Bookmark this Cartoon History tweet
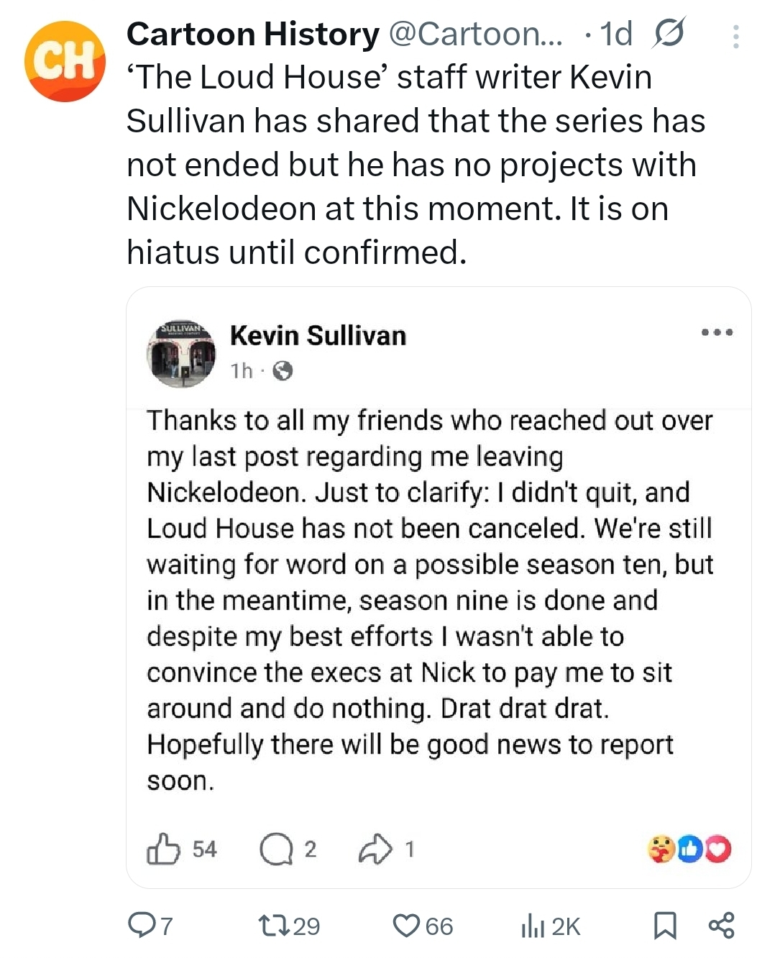 point(665,926)
